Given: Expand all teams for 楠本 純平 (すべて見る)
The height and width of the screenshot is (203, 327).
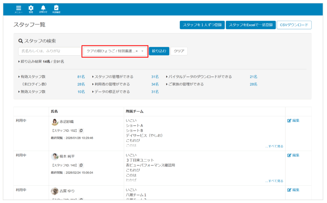Looking at the screenshot, I should [x=274, y=181].
